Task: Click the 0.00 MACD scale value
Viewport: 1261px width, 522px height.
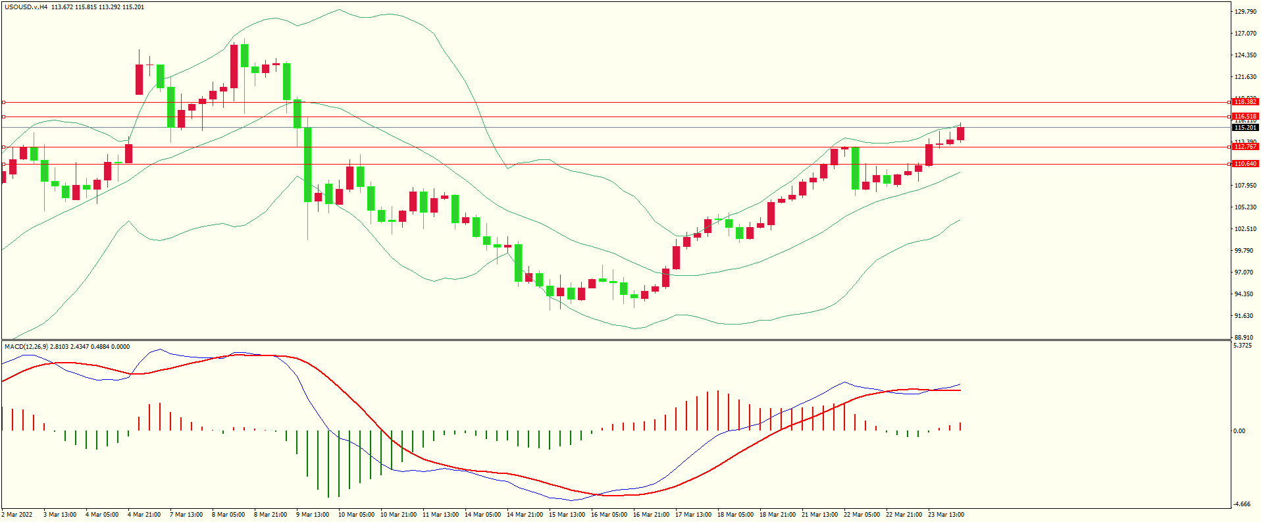Action: [x=1239, y=431]
